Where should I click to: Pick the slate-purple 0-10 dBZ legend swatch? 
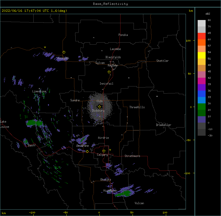pos(202,120)
